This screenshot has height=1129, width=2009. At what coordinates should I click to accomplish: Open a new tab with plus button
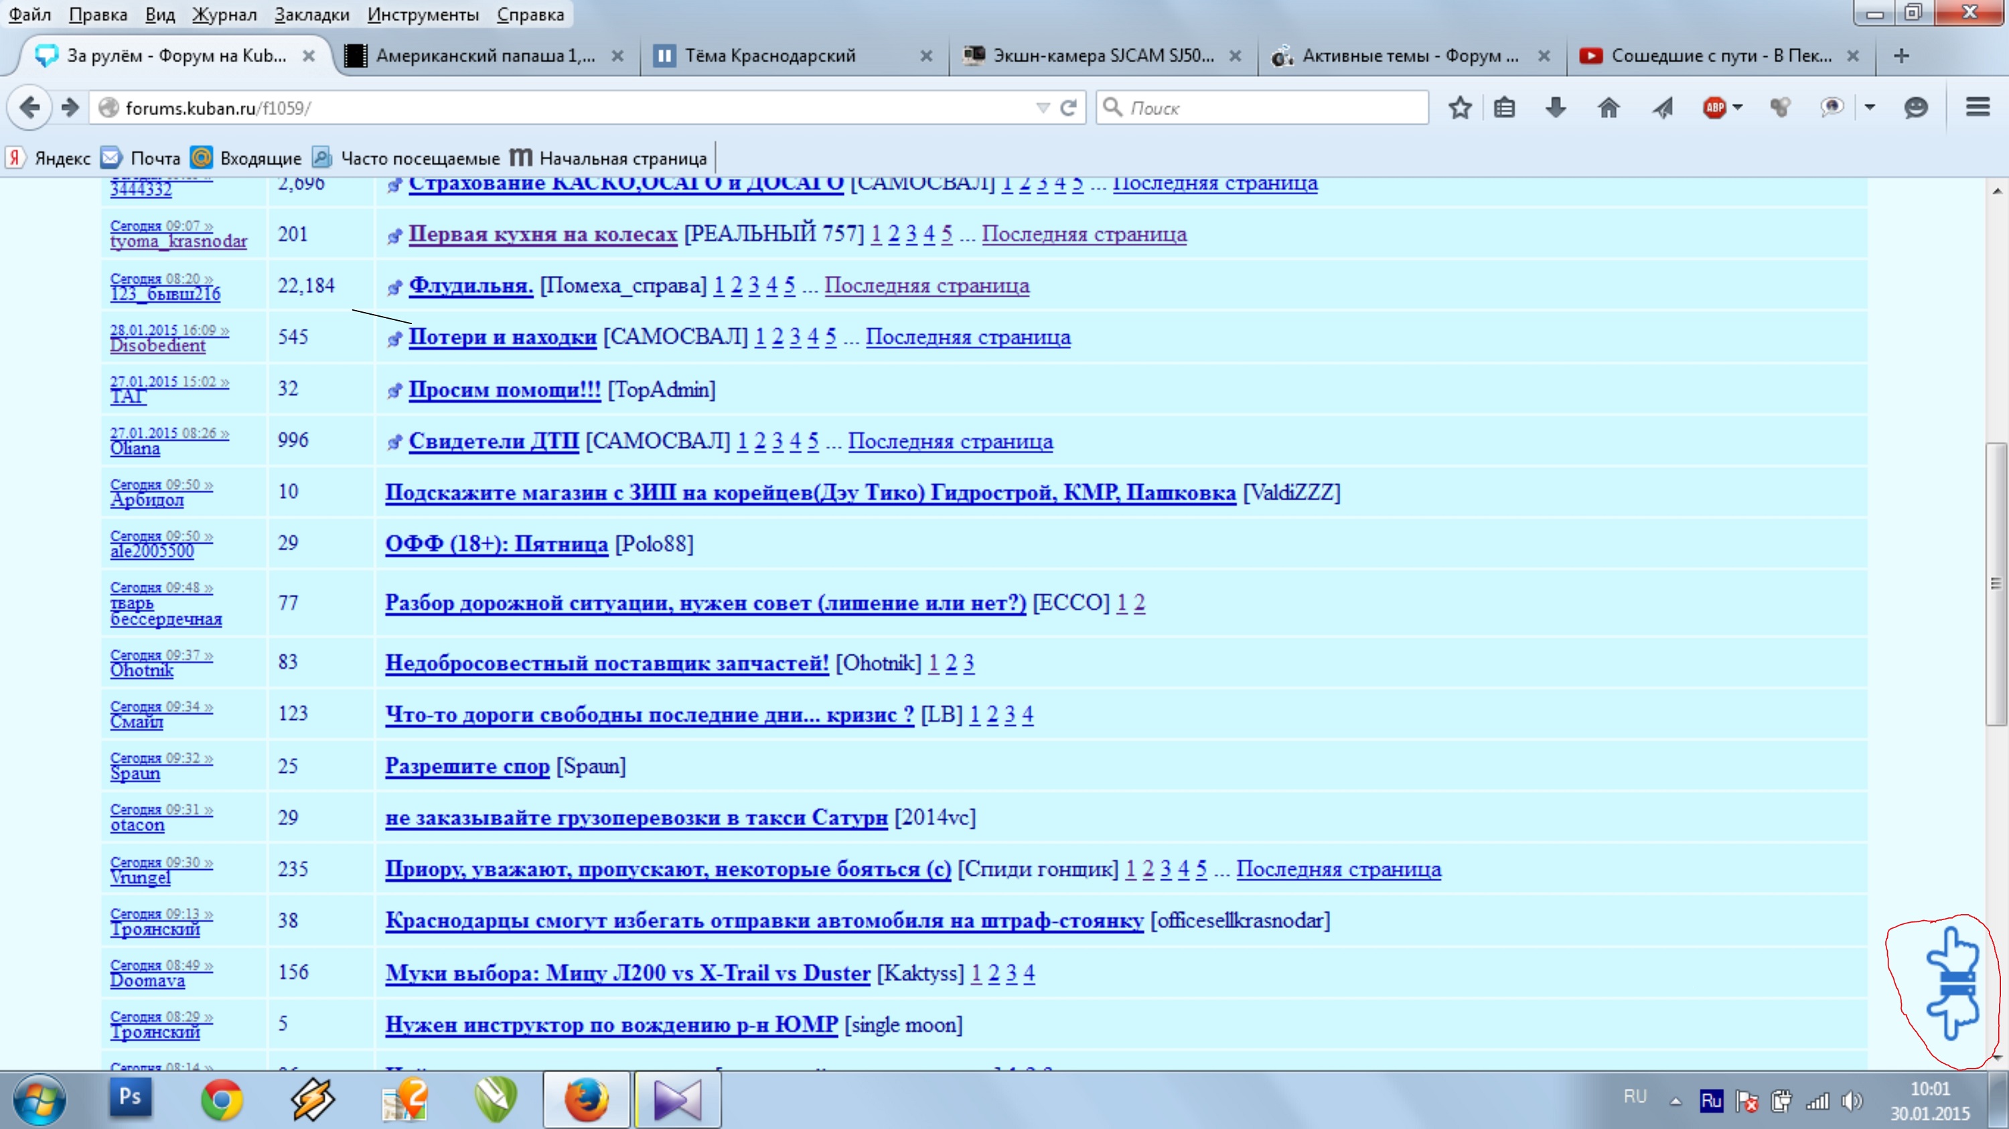coord(1901,56)
